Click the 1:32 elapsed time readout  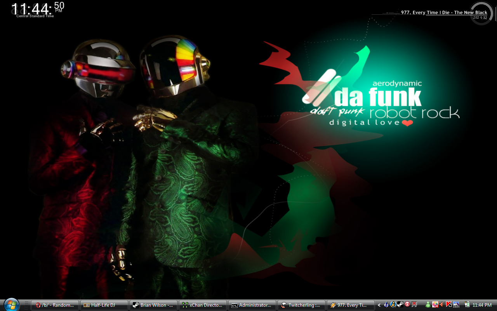point(483,18)
